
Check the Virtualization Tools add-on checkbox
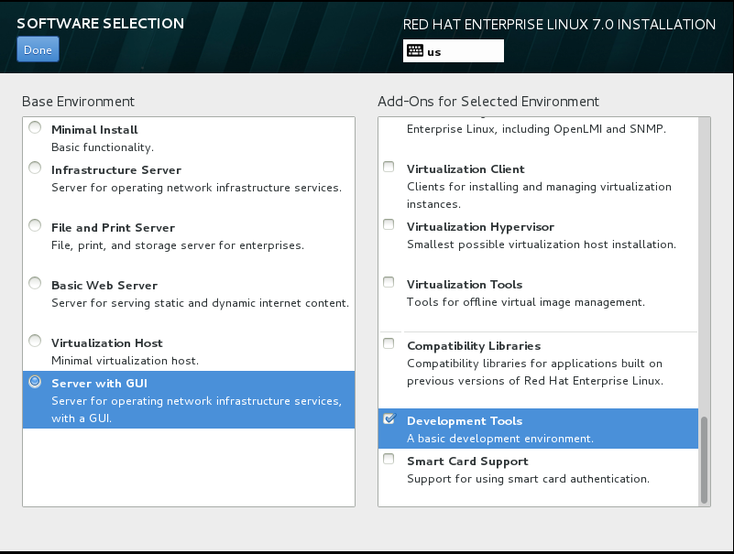pos(389,282)
